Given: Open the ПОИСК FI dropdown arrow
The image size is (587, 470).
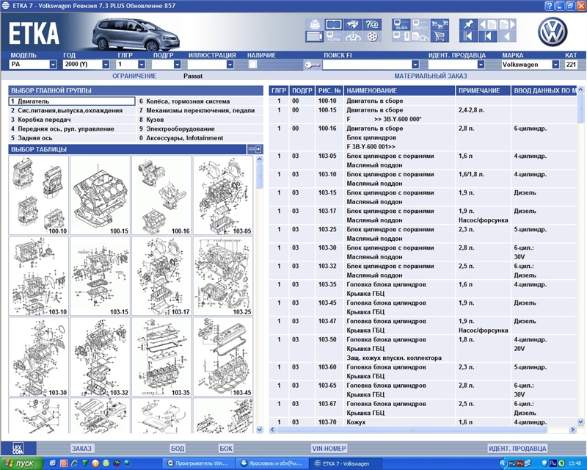Looking at the screenshot, I should (415, 65).
